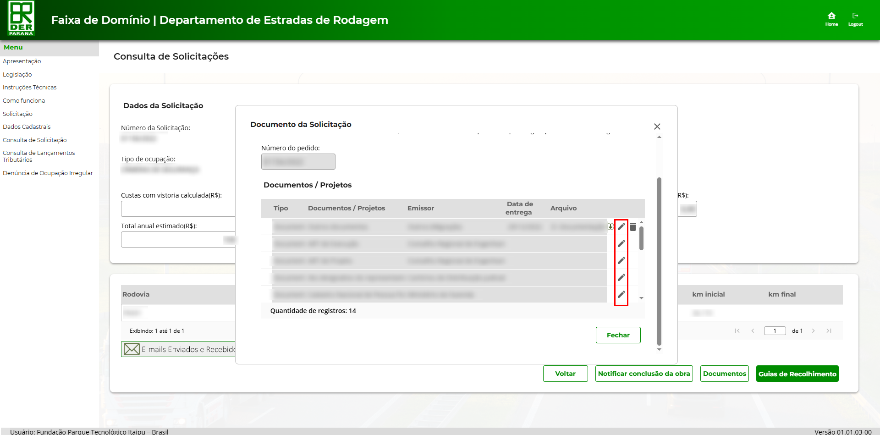Edit the first document row with pencil

pos(621,226)
